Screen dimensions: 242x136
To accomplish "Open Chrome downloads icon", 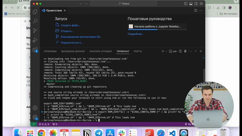I will pyautogui.click(x=218, y=8).
